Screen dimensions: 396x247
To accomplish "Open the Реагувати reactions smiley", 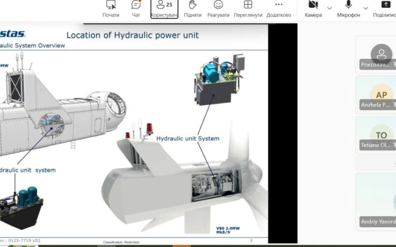I will [218, 9].
